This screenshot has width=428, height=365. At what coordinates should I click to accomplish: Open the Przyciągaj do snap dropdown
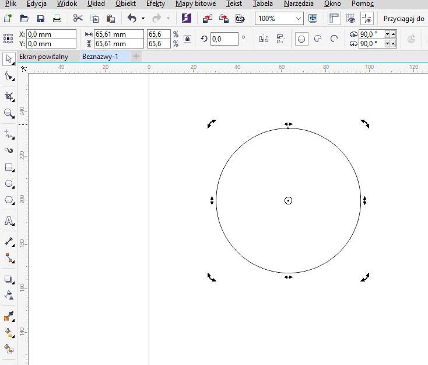(405, 19)
